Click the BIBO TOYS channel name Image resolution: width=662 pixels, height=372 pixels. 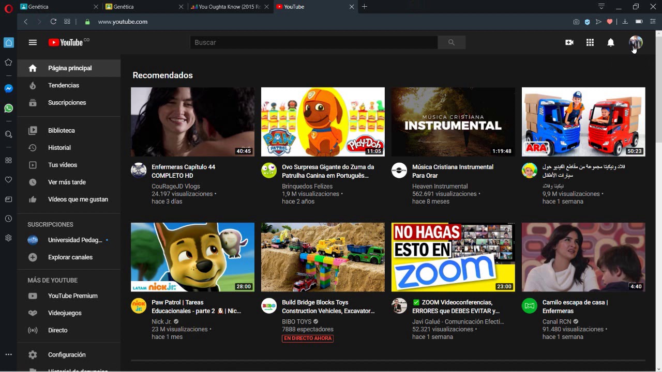pos(297,322)
